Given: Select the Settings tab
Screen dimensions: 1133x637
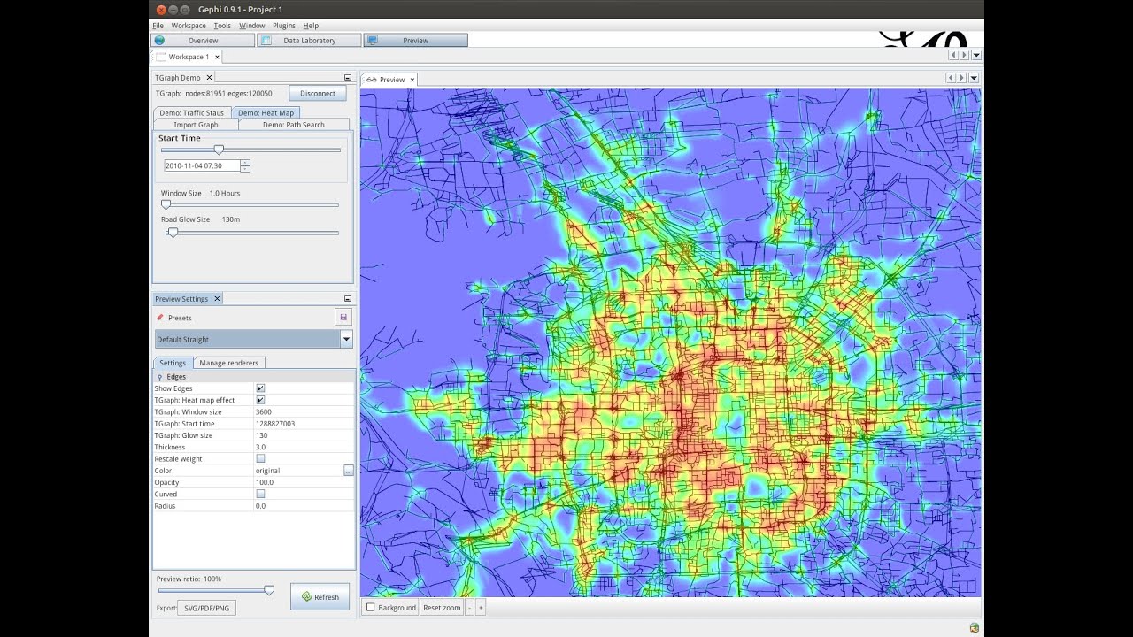Looking at the screenshot, I should pos(173,363).
